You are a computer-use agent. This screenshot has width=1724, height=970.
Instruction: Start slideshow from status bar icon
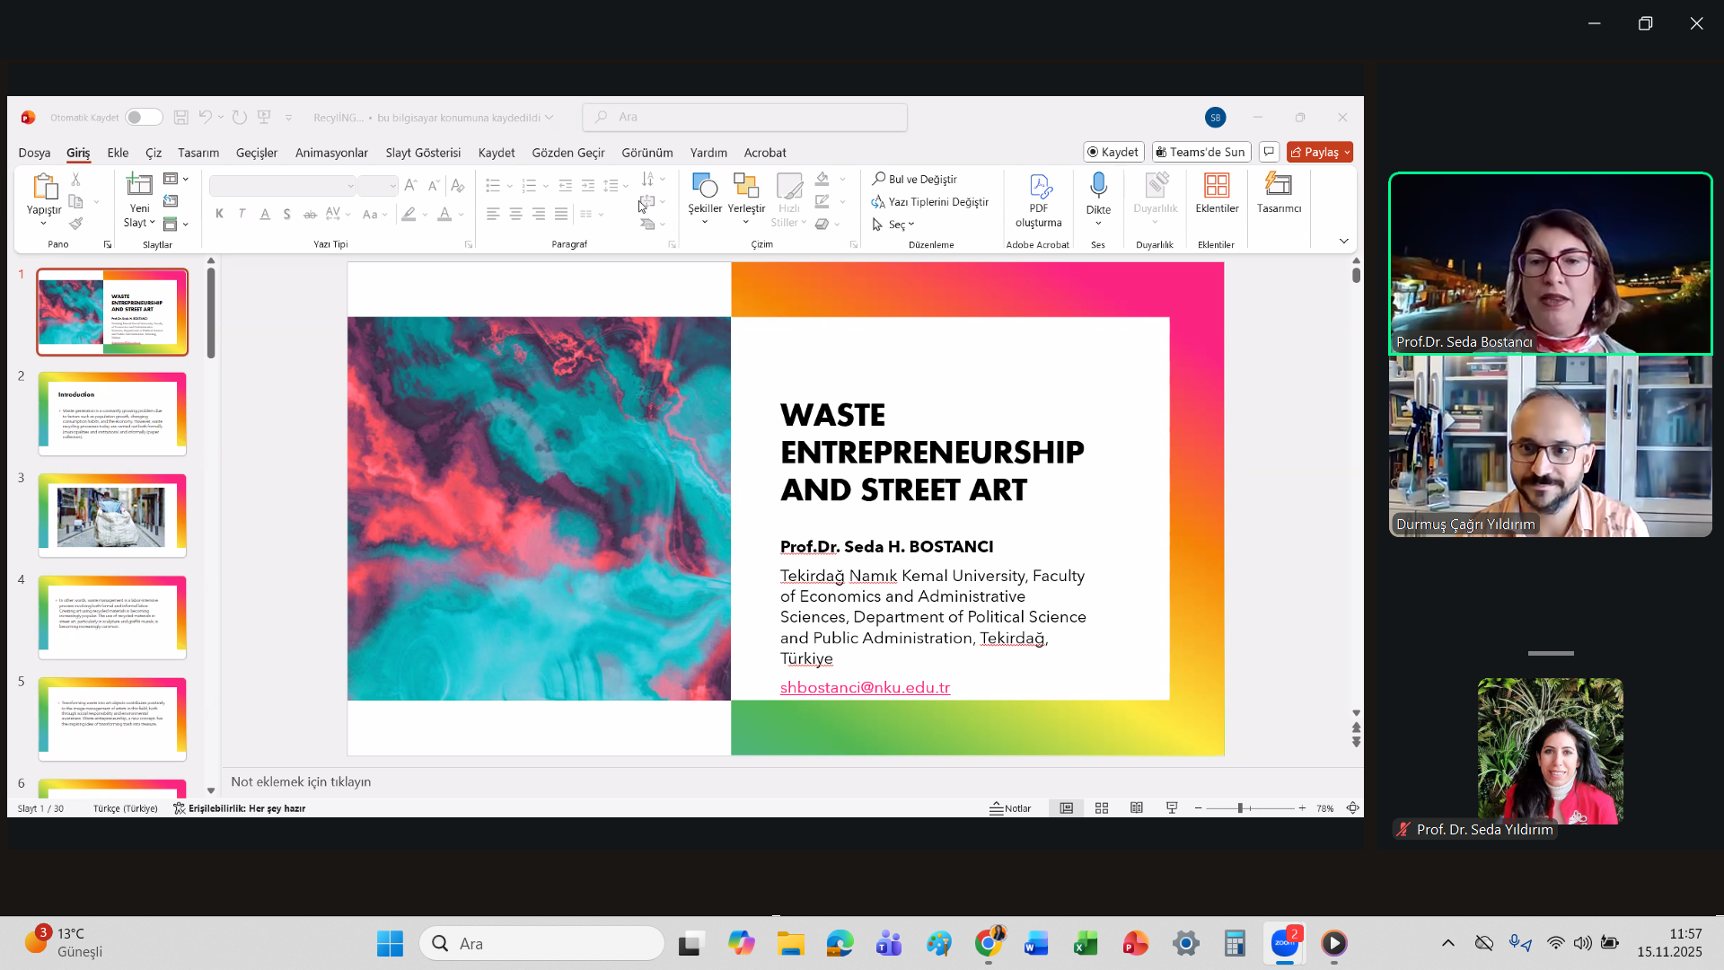click(x=1172, y=808)
